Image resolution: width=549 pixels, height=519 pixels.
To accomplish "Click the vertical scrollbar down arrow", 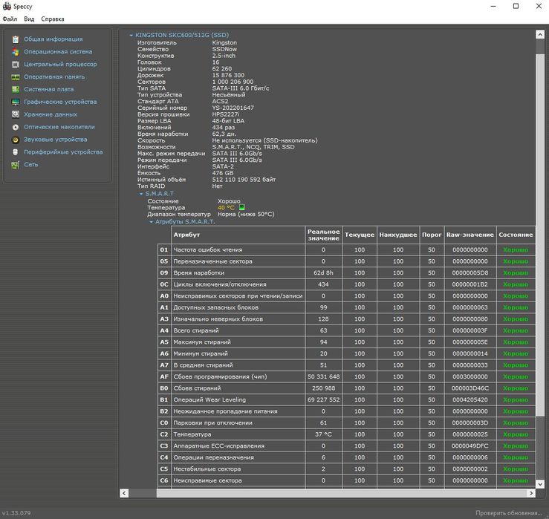I will click(540, 484).
